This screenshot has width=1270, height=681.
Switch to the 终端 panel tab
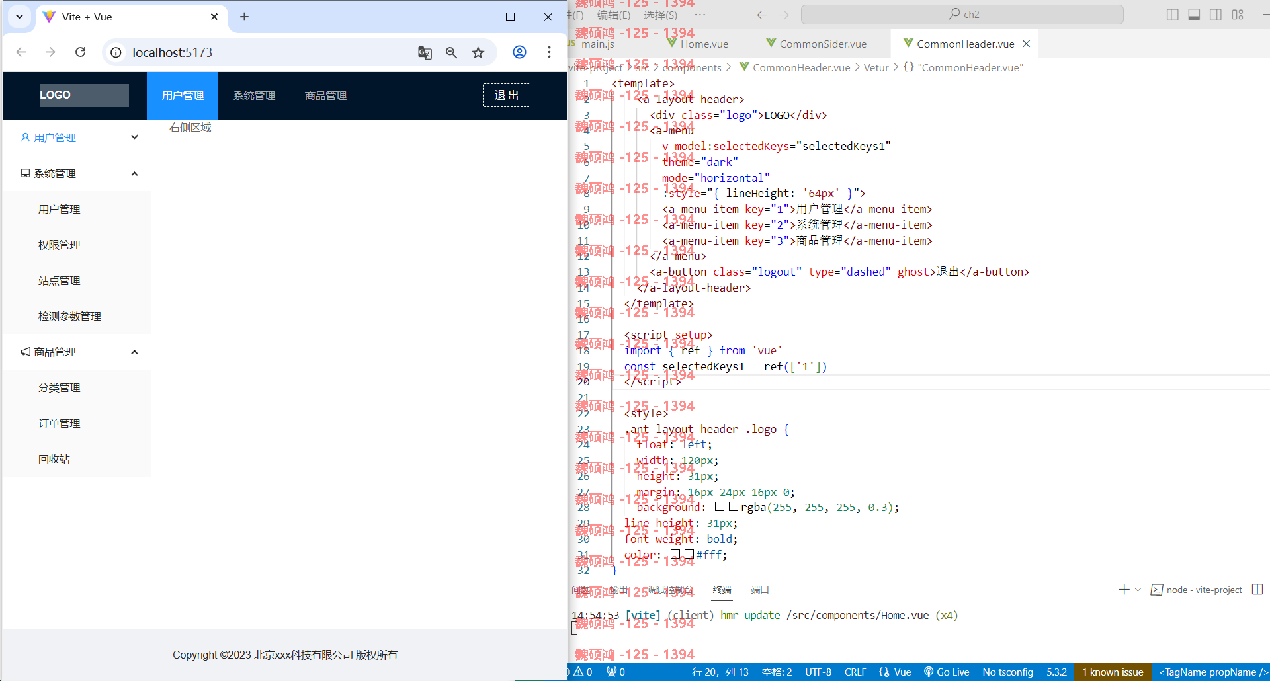pyautogui.click(x=722, y=590)
